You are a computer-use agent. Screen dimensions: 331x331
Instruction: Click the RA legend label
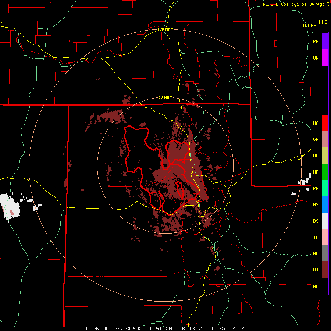(316, 189)
